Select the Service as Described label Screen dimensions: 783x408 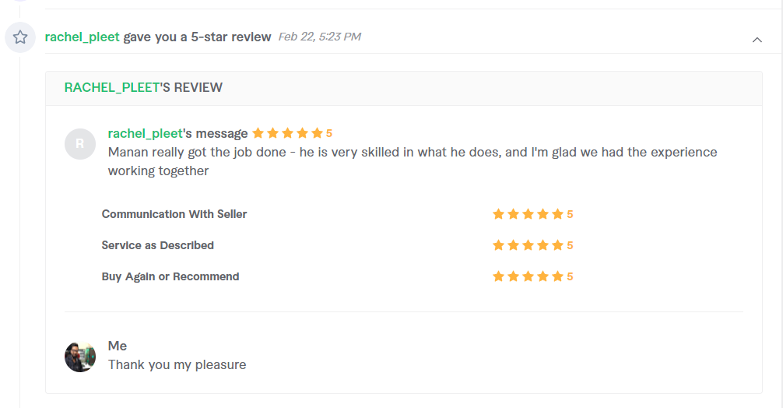coord(158,245)
